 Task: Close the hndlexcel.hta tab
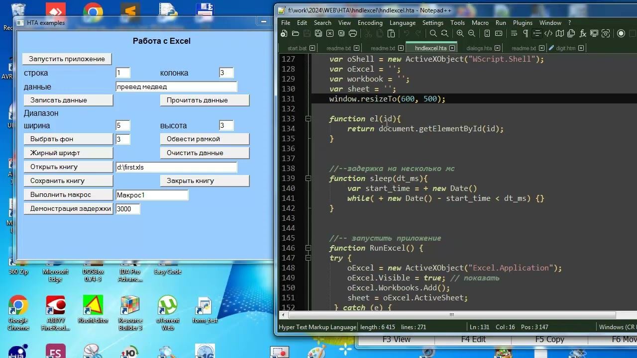click(x=452, y=48)
